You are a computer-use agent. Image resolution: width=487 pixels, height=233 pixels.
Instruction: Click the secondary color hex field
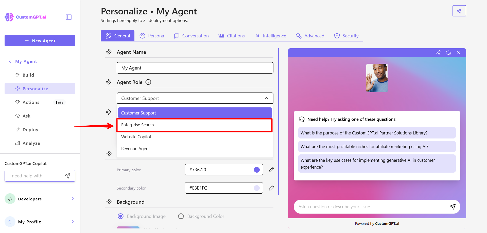[224, 188]
